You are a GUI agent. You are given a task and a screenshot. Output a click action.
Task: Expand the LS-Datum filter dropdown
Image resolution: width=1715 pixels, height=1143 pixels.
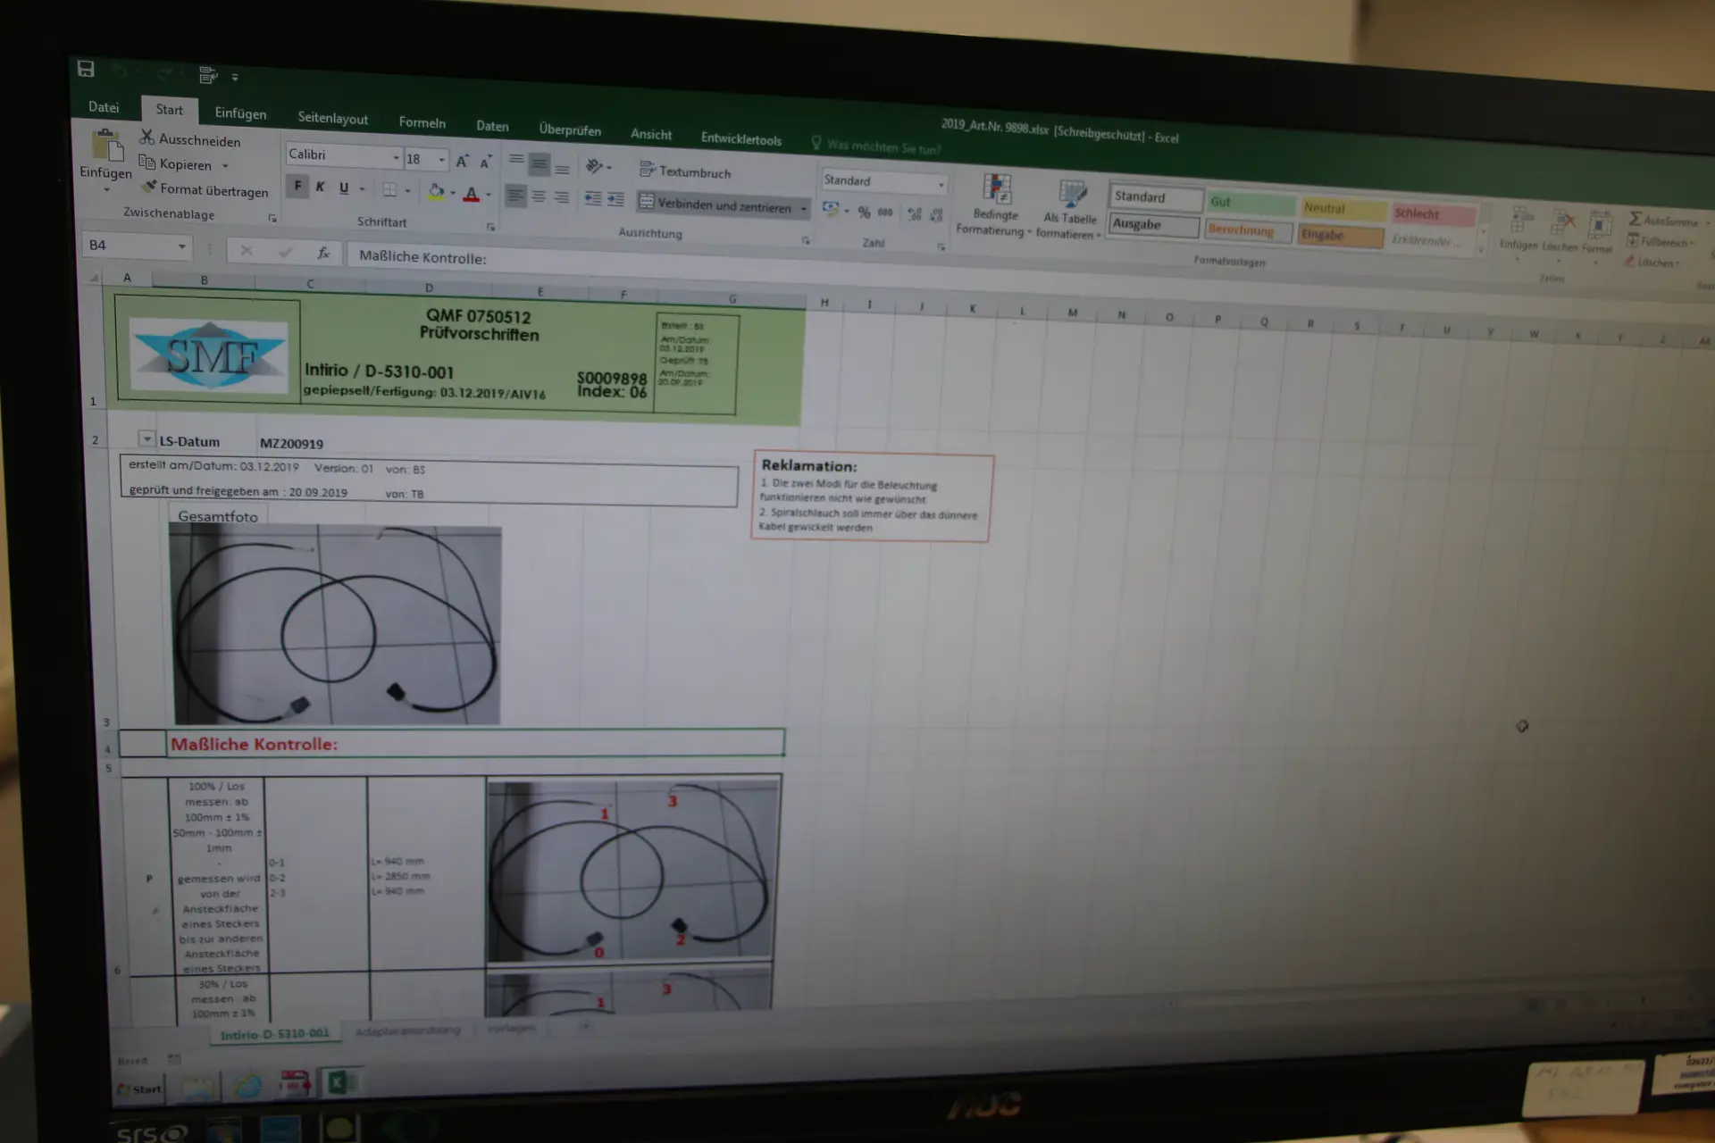pos(146,438)
